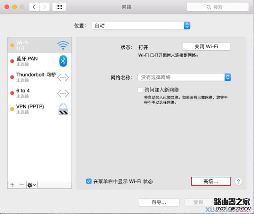Click the yellow status dot beside VPN (PPTP)
Image resolution: width=254 pixels, height=214 pixels.
[12, 109]
